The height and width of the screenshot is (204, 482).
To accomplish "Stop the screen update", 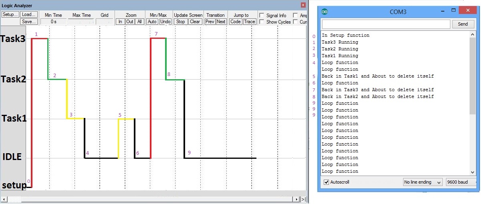I will (x=180, y=22).
